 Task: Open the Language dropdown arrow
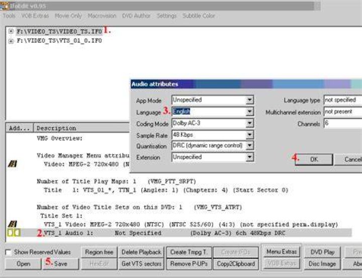[x=249, y=112]
